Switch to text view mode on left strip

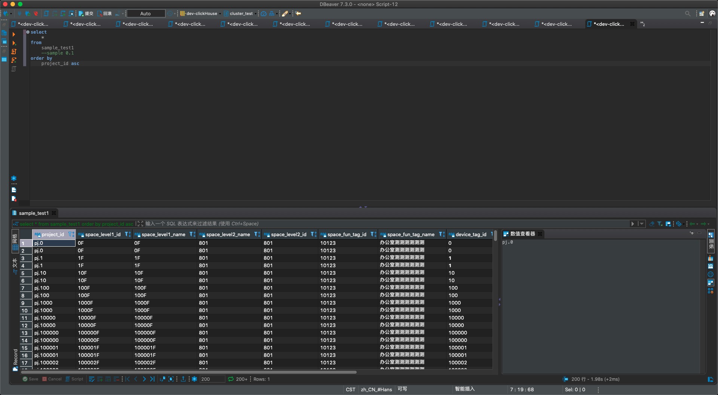click(x=15, y=266)
